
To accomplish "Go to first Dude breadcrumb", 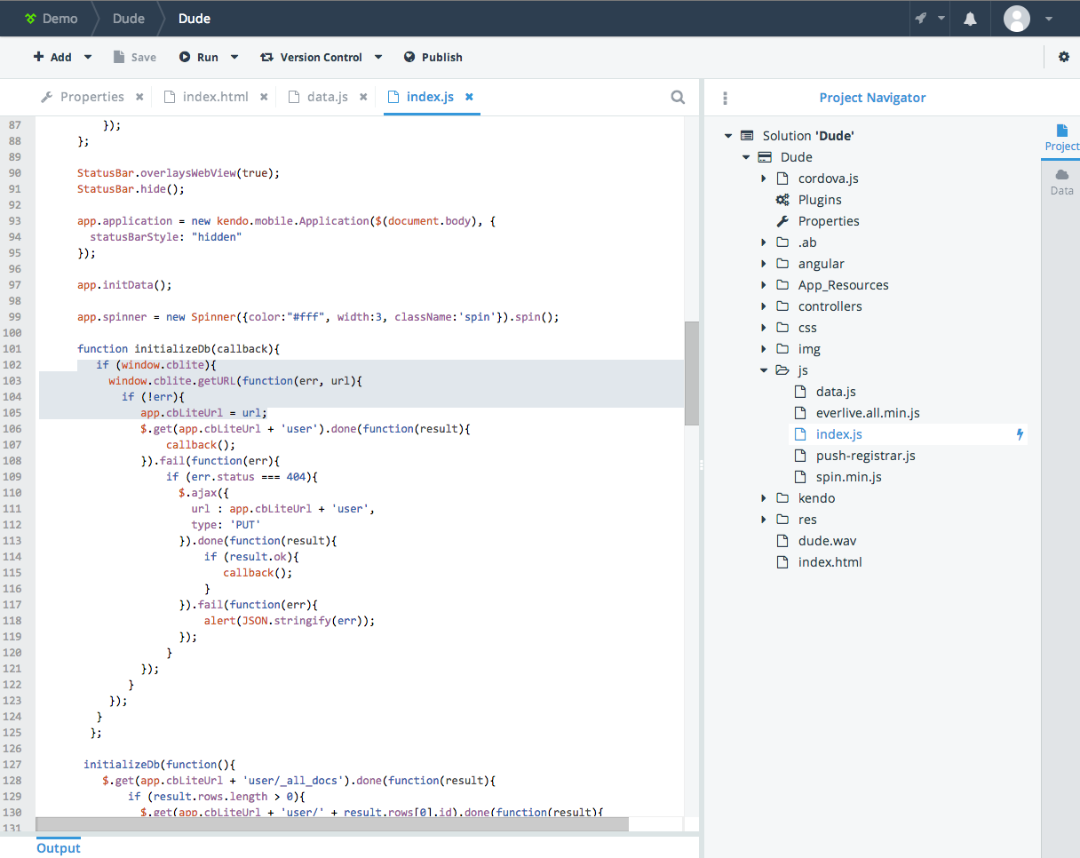I will pyautogui.click(x=129, y=19).
